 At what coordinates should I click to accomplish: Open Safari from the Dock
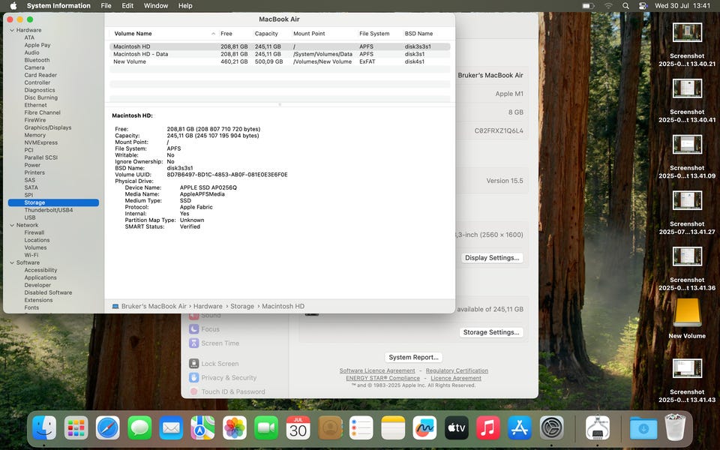click(x=107, y=428)
